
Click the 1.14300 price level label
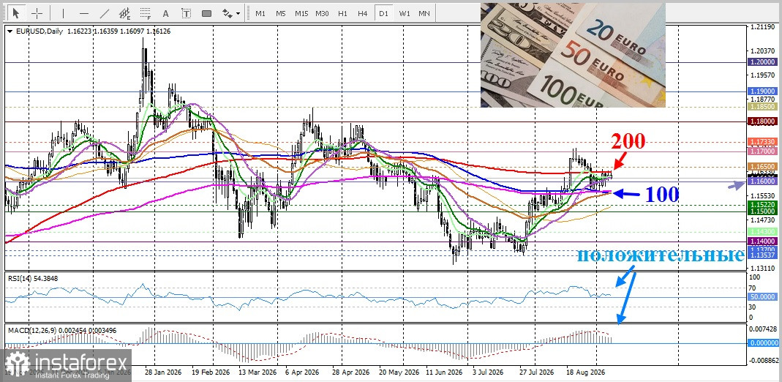pos(763,232)
